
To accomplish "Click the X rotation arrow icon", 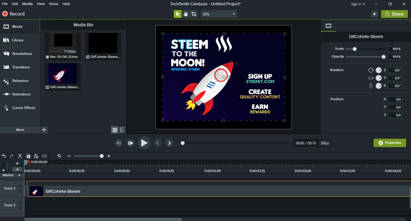I will pyautogui.click(x=371, y=86).
